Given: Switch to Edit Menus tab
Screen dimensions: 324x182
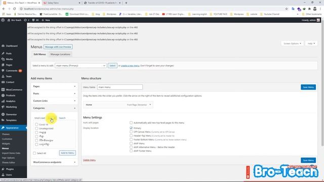Looking at the screenshot, I should (x=39, y=54).
